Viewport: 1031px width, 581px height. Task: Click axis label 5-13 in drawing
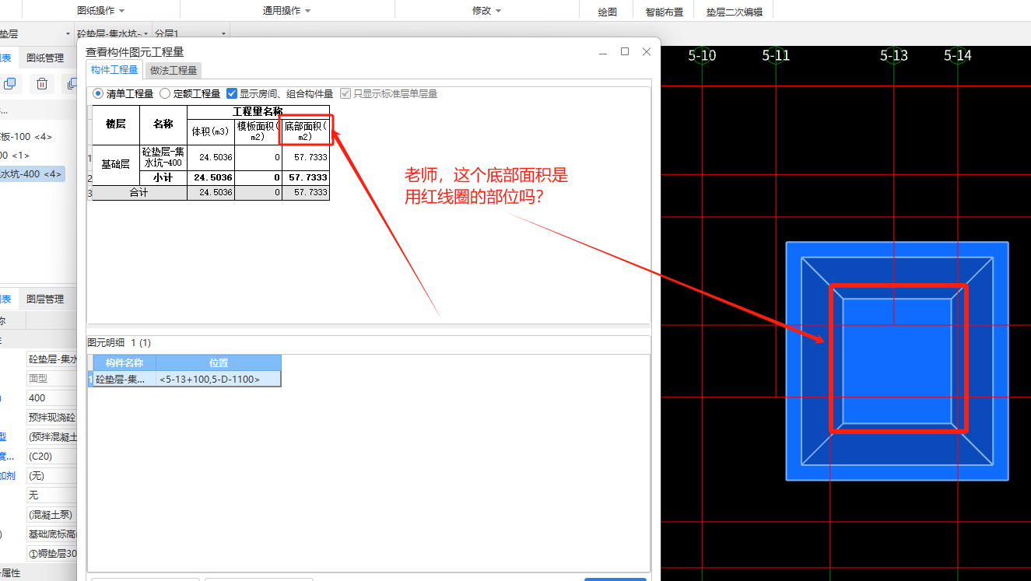pyautogui.click(x=893, y=55)
